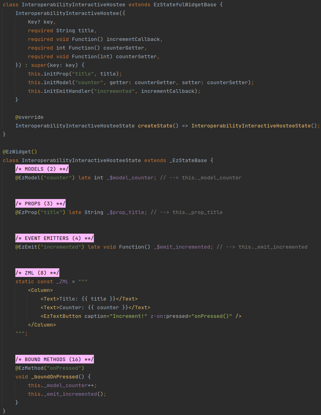Click the this._emit_incremented() call line
This screenshot has width=321, height=415.
[x=67, y=394]
